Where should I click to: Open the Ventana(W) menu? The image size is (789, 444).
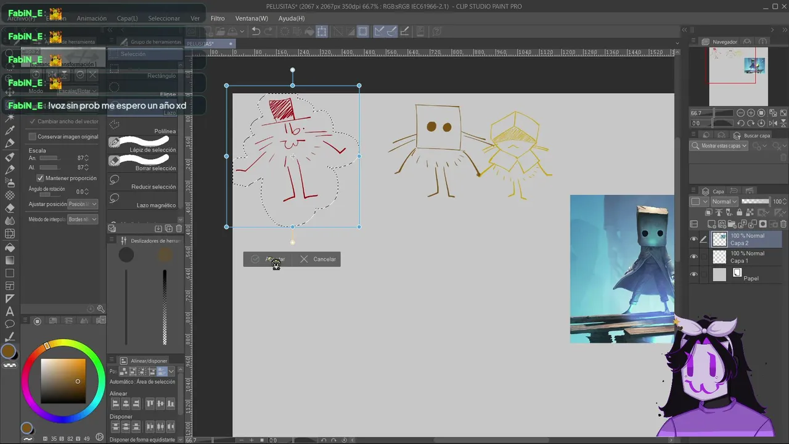point(251,18)
